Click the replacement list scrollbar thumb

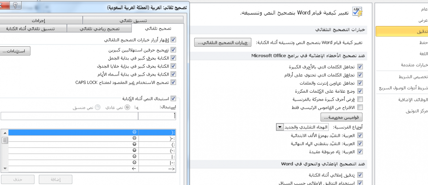pyautogui.click(x=4, y=140)
